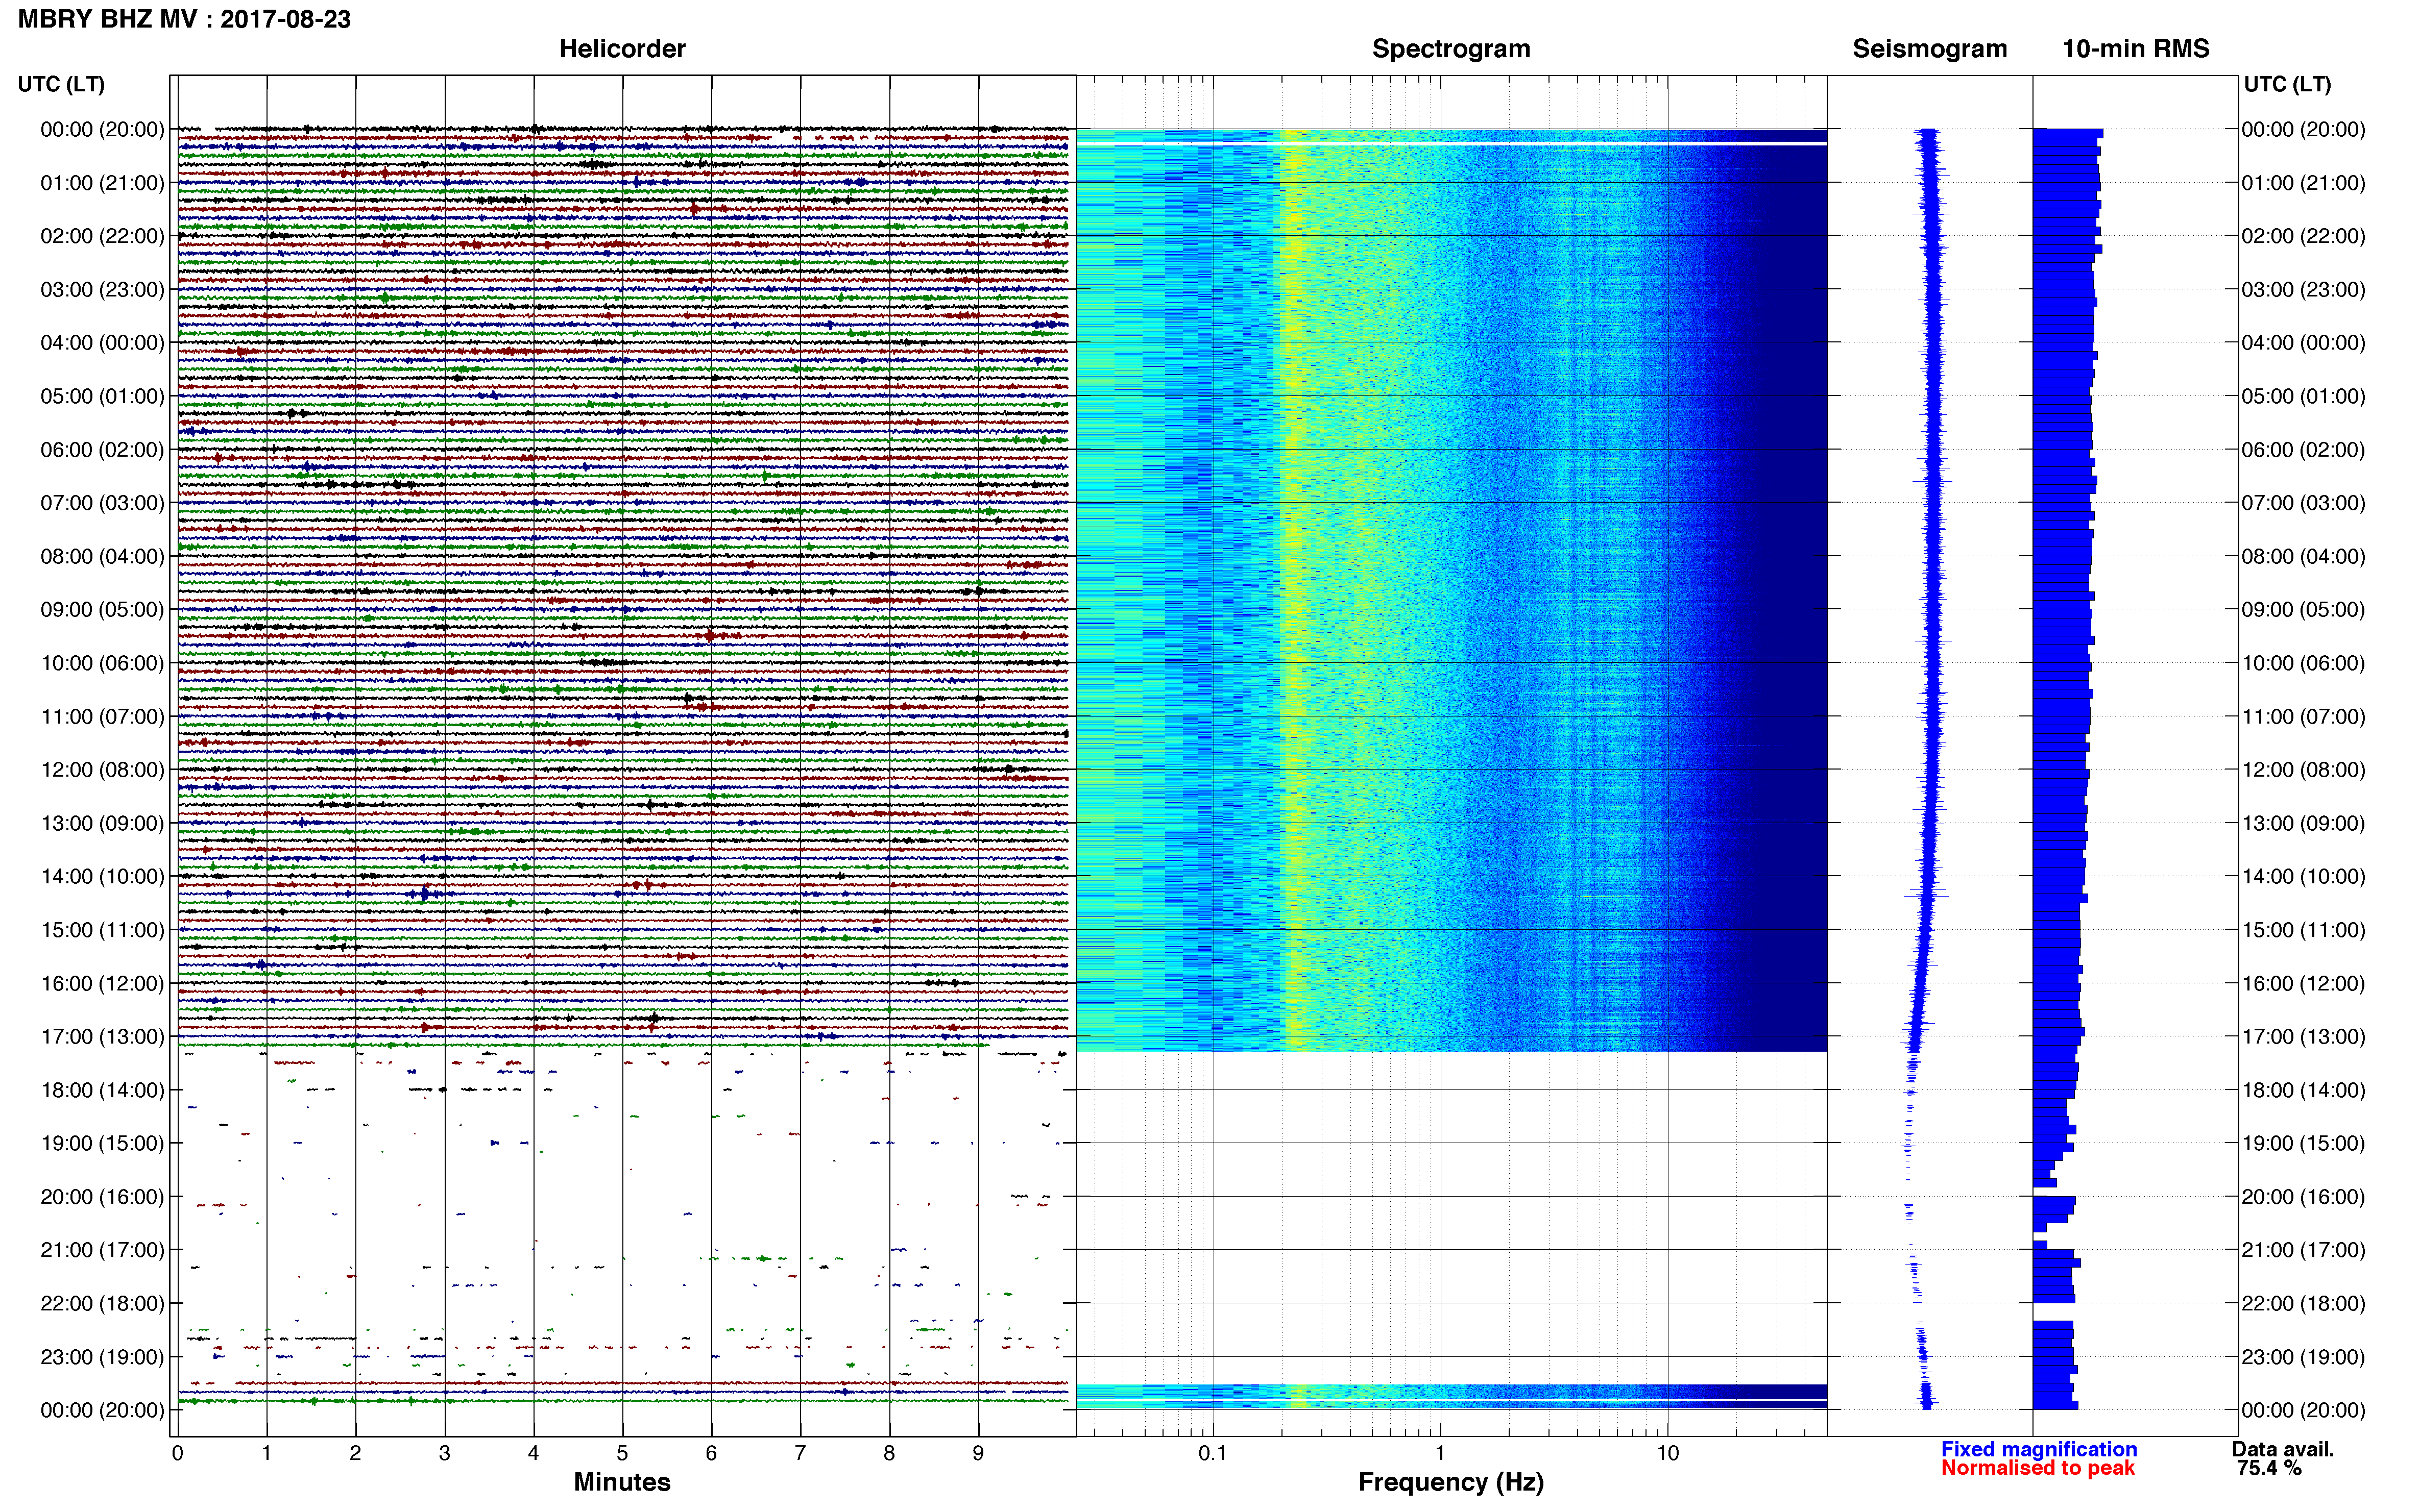The height and width of the screenshot is (1512, 2420).
Task: Click the 5 tick on the Minutes axis
Action: click(x=622, y=1453)
